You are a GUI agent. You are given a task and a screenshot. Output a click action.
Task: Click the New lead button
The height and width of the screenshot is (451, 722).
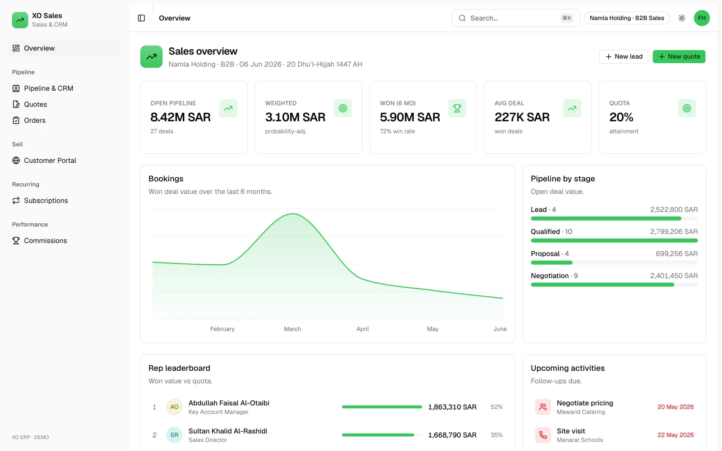coord(624,56)
